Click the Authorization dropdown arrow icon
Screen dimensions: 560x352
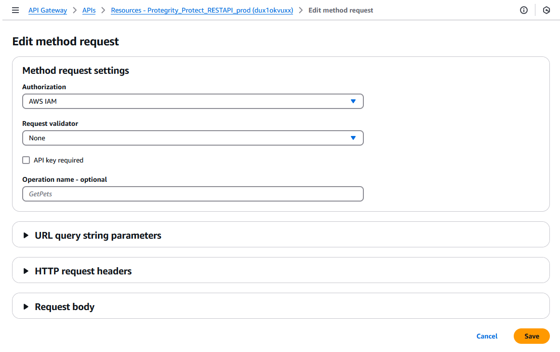coord(353,101)
